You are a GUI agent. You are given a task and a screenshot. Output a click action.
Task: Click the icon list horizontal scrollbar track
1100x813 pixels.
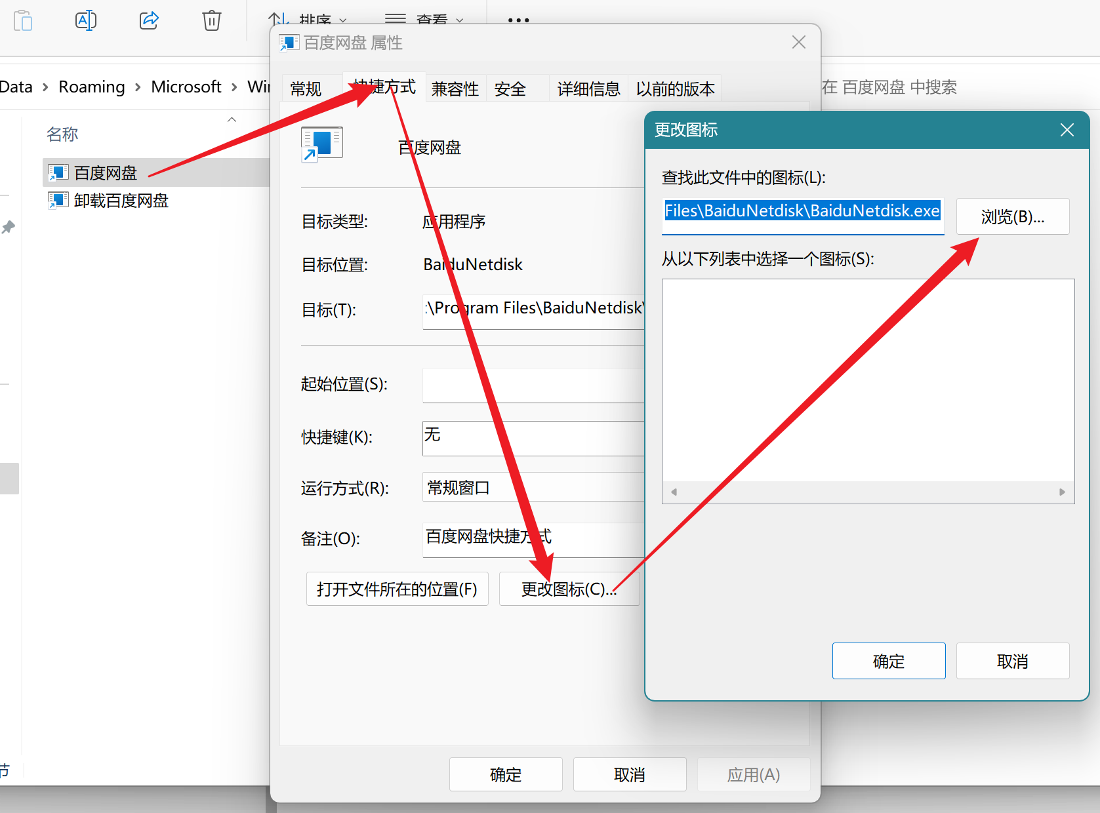click(x=868, y=492)
